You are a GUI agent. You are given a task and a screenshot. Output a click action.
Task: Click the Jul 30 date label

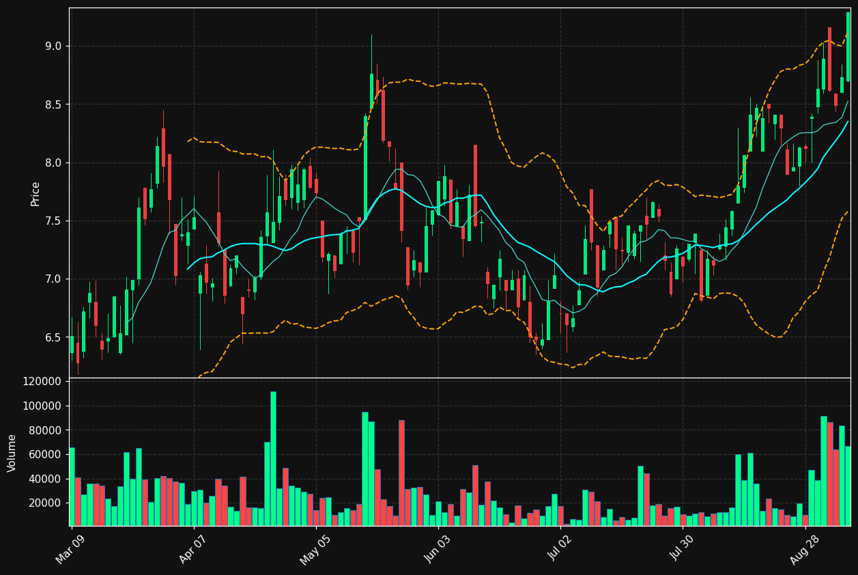coord(681,549)
